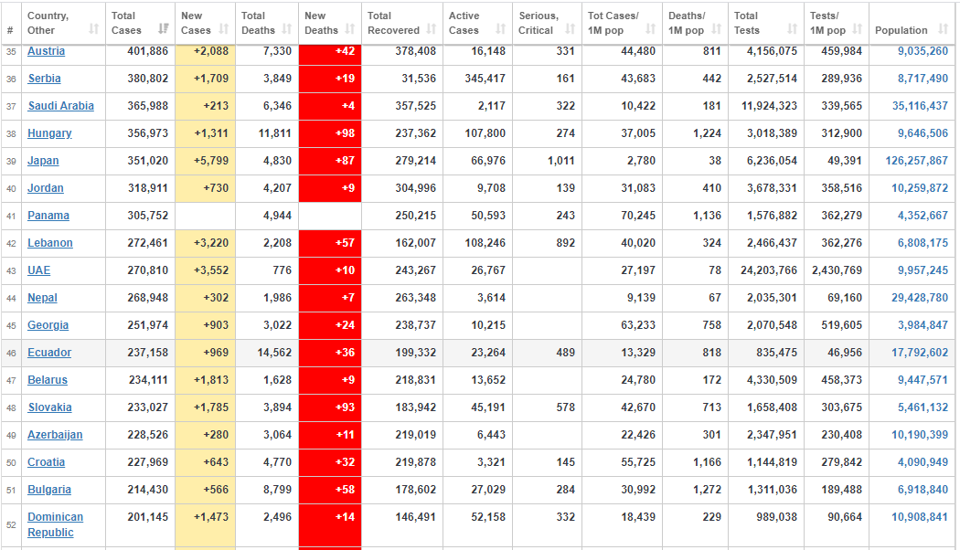This screenshot has height=550, width=960.
Task: Select Lebanon's serious critical cell 892
Action: [548, 243]
